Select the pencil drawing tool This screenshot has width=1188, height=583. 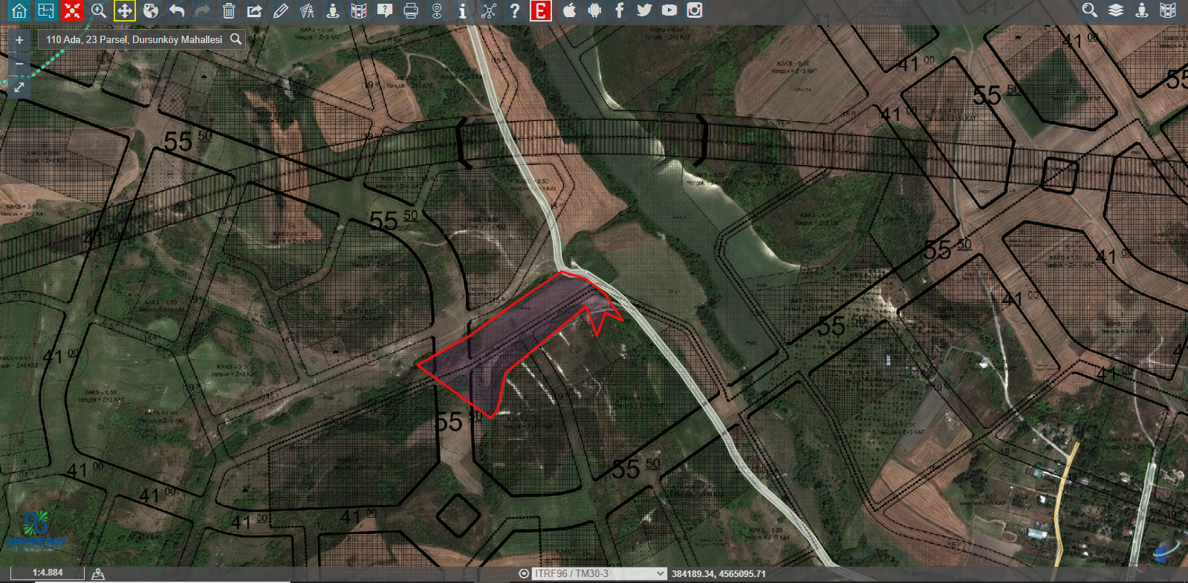pos(280,10)
